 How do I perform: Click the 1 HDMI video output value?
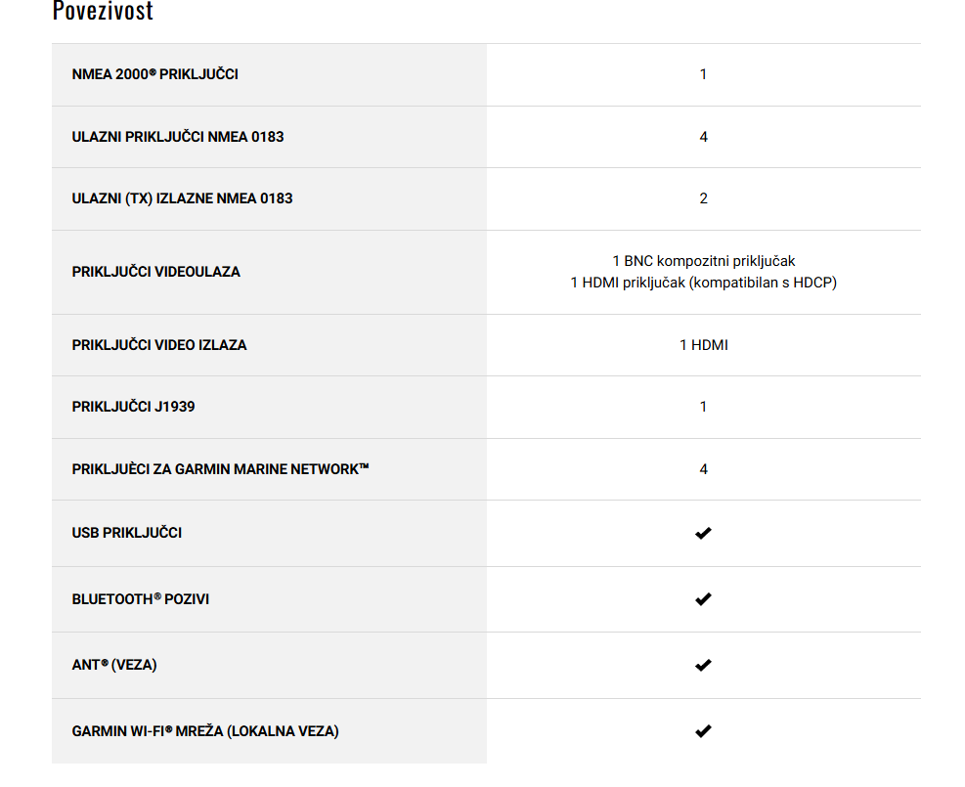click(x=703, y=345)
